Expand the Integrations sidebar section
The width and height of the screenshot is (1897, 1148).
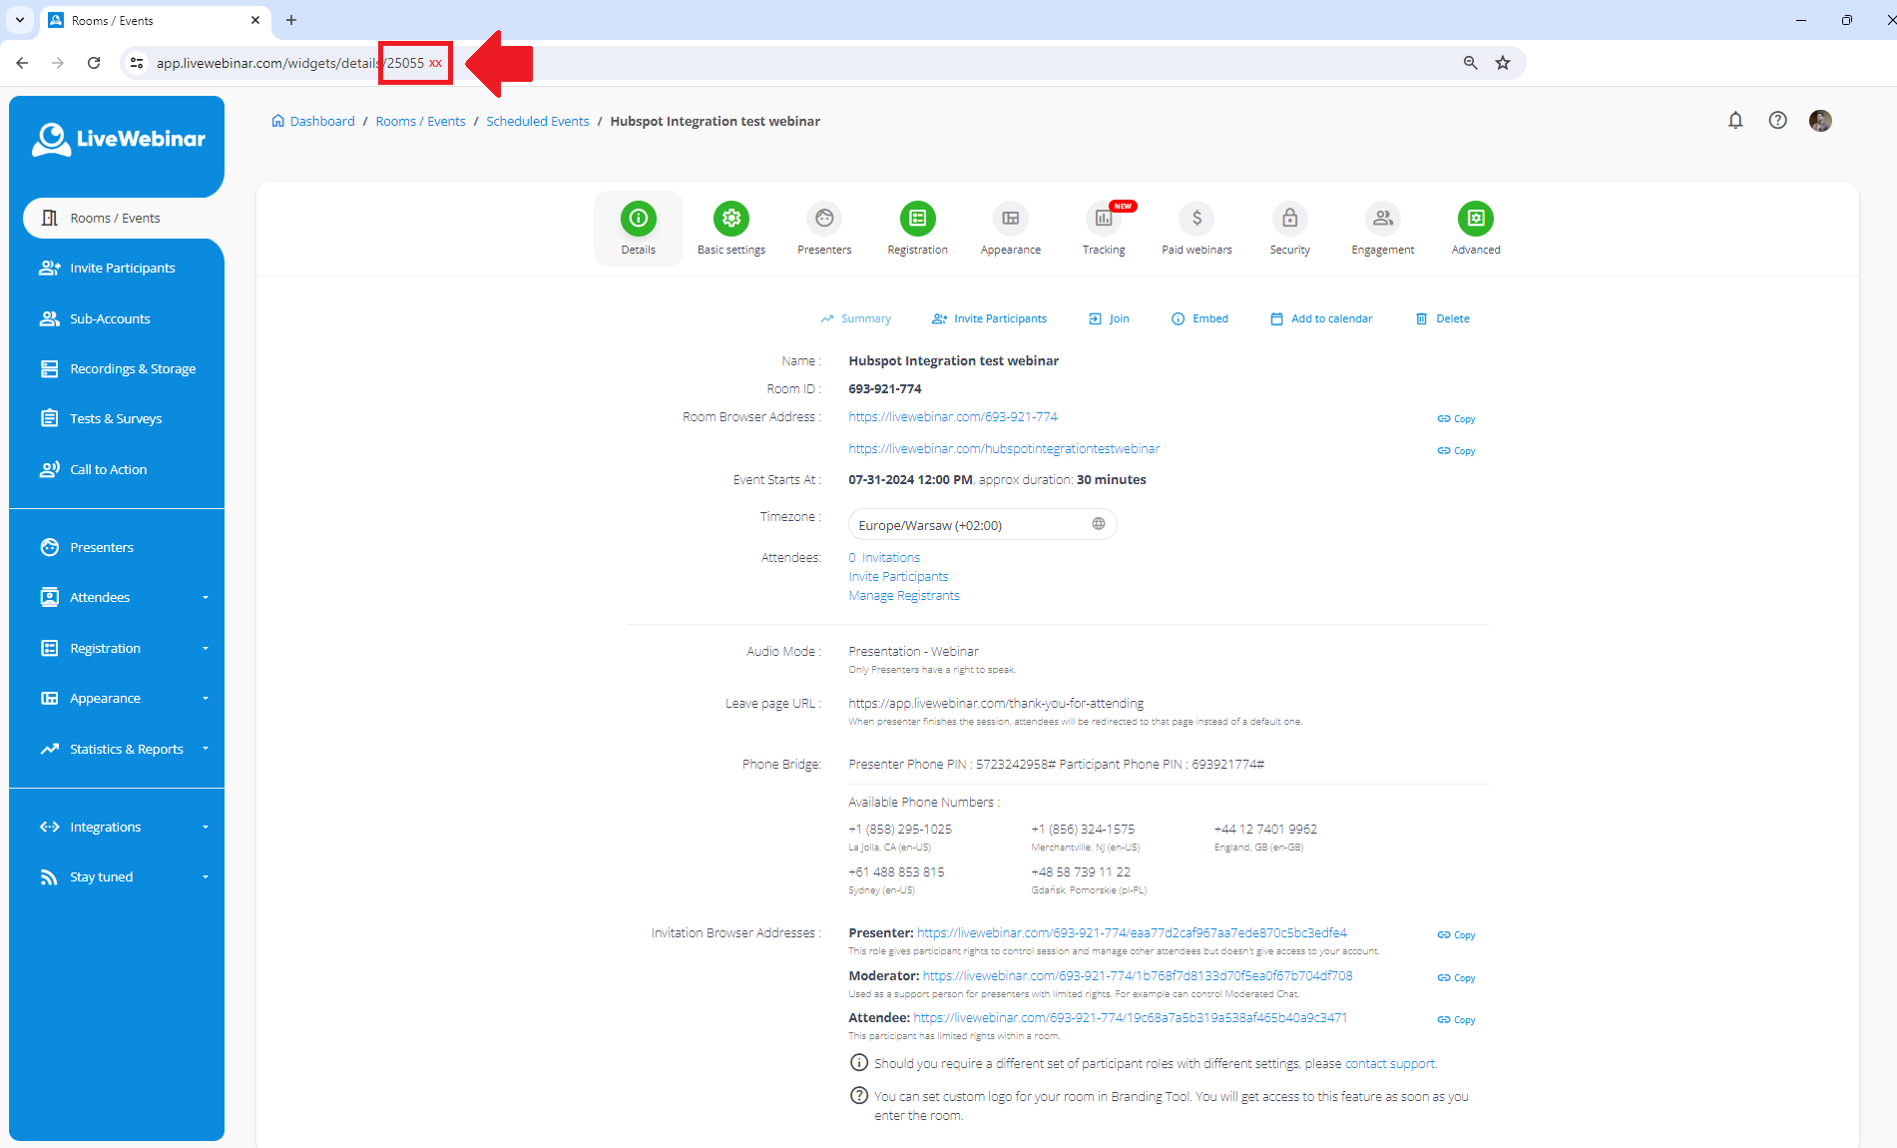pos(105,827)
